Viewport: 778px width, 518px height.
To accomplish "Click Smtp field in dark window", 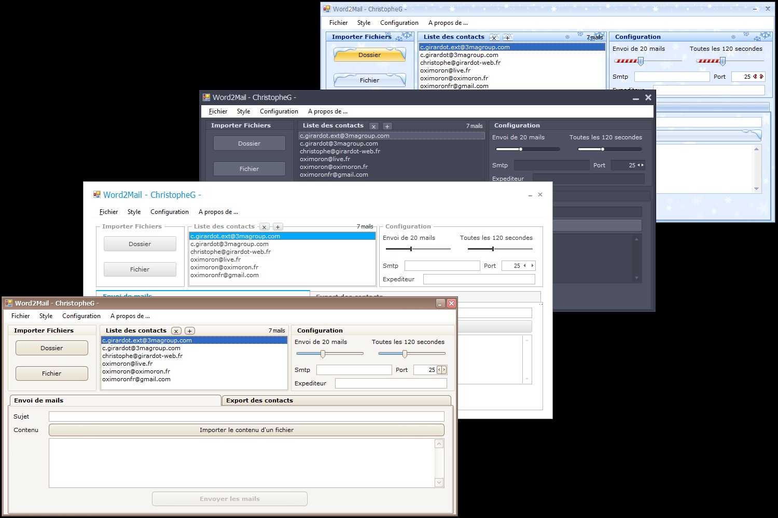I will pyautogui.click(x=552, y=165).
